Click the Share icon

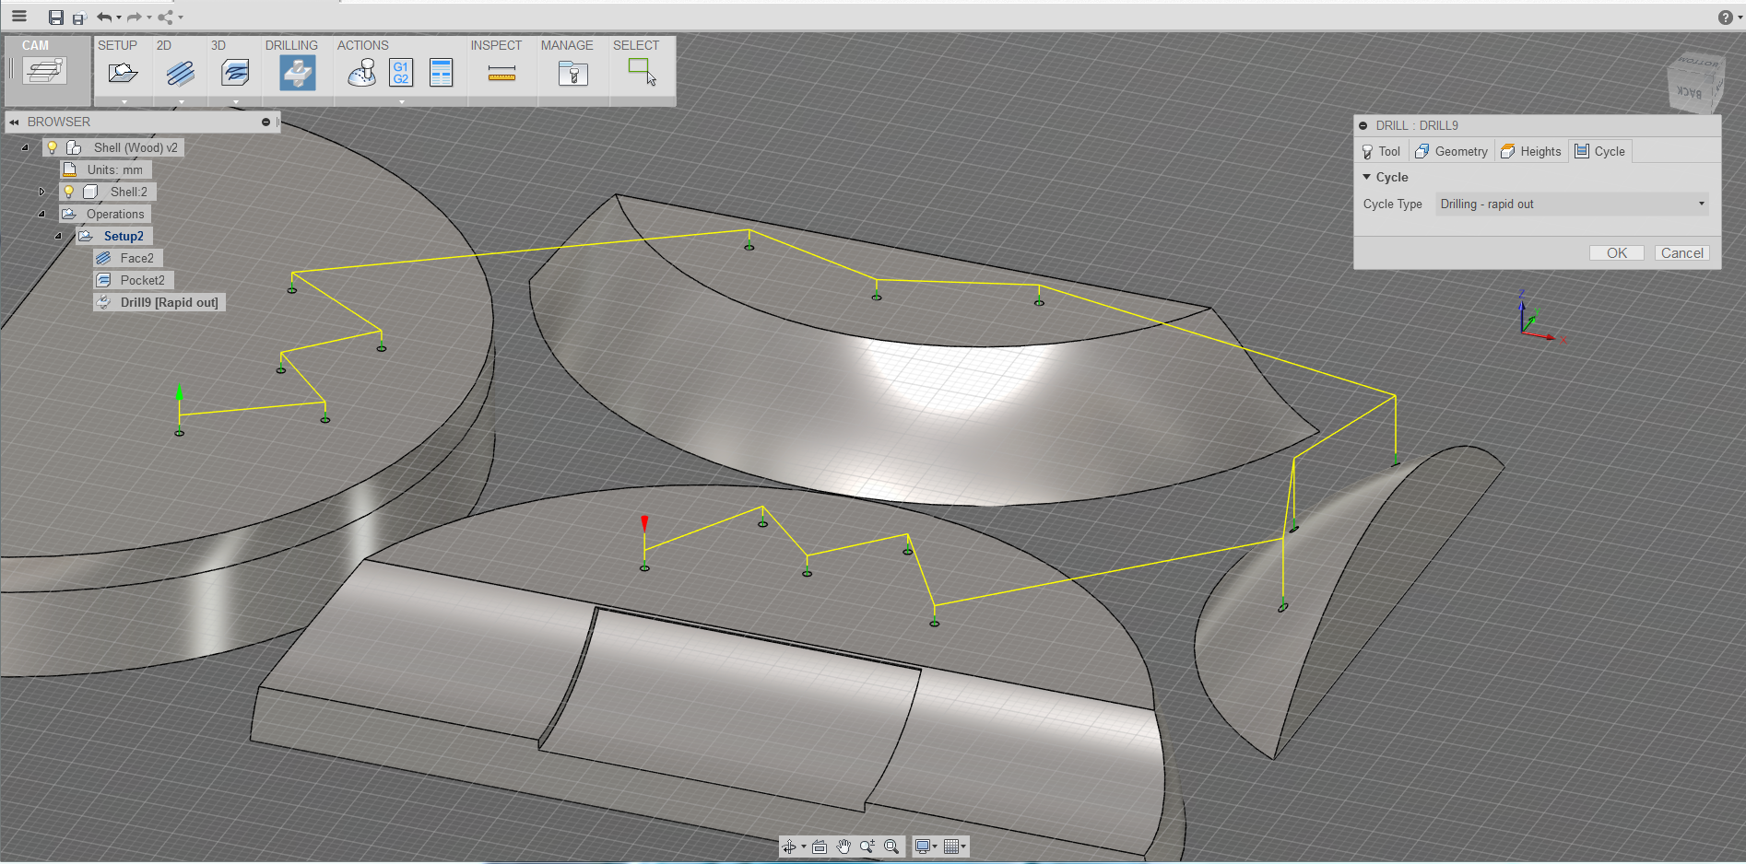(x=165, y=18)
